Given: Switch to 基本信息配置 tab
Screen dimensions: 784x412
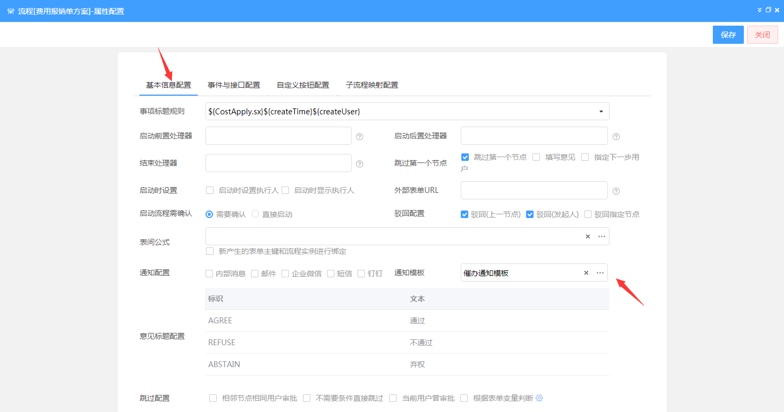Looking at the screenshot, I should point(169,85).
